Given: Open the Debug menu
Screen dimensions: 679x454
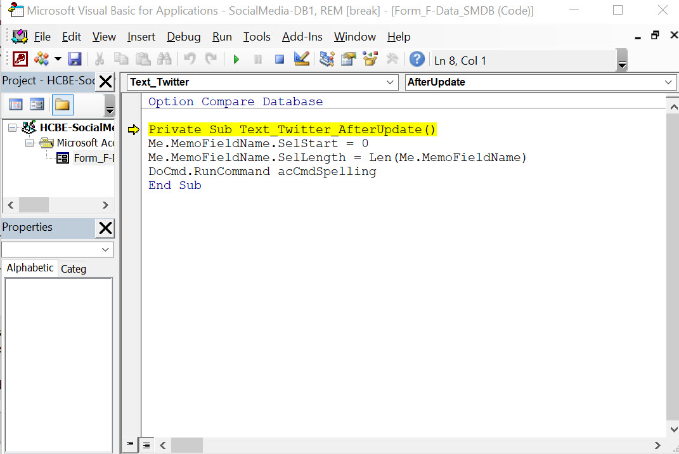Looking at the screenshot, I should click(184, 37).
